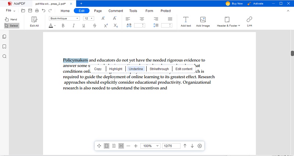
Task: Apply subscript formatting
Action: click(x=116, y=26)
